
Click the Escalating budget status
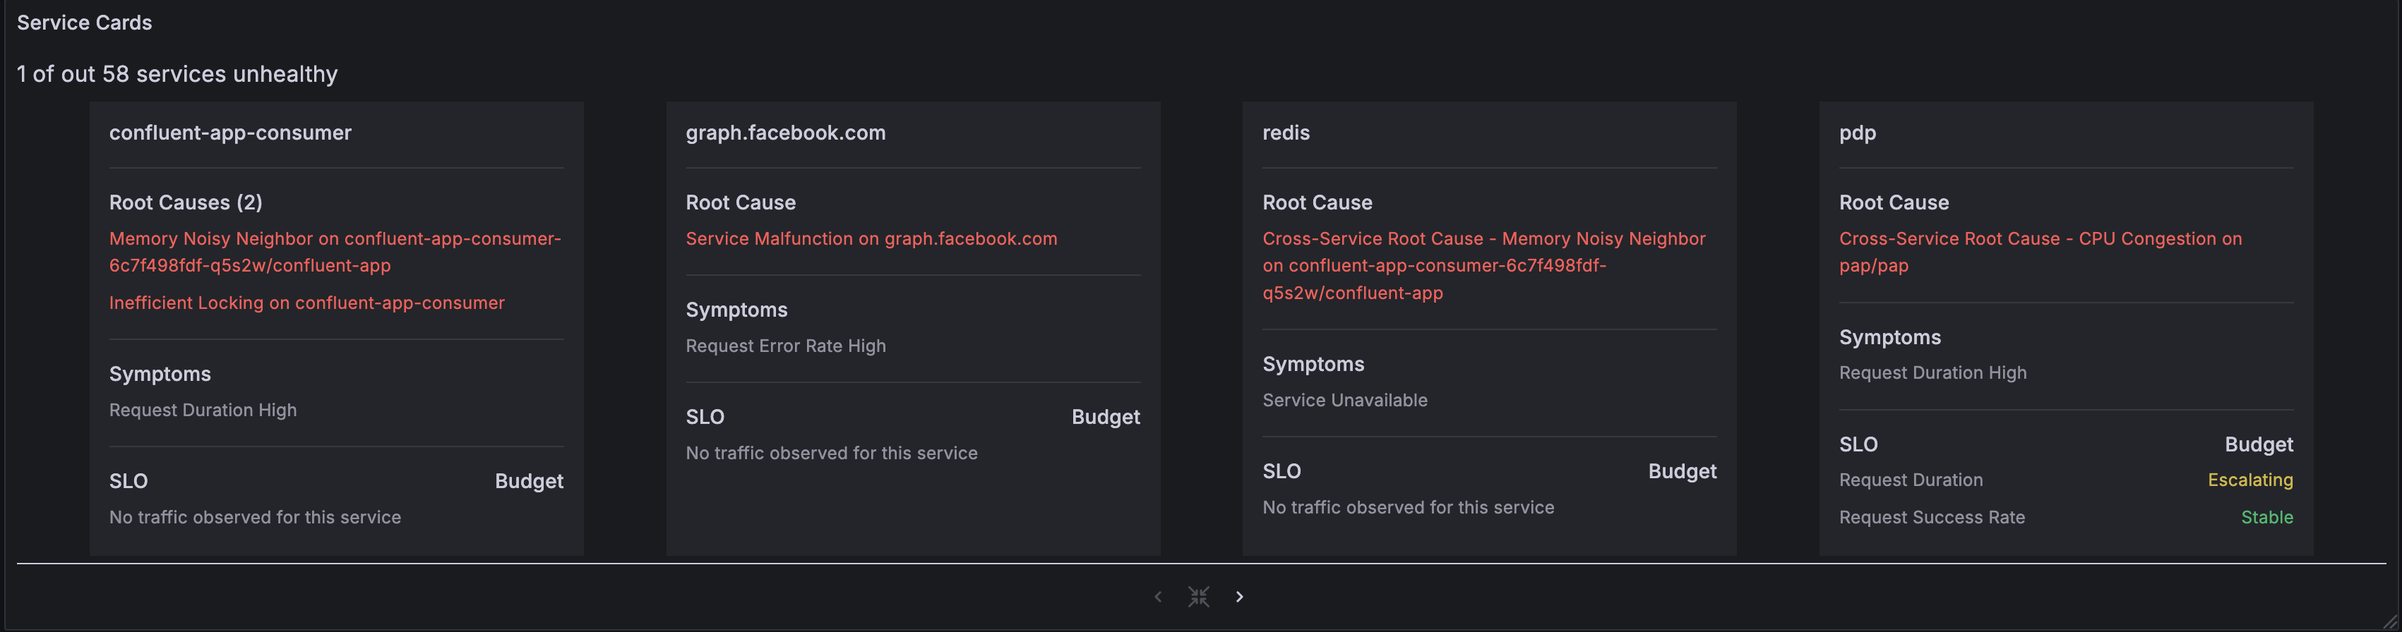2250,480
